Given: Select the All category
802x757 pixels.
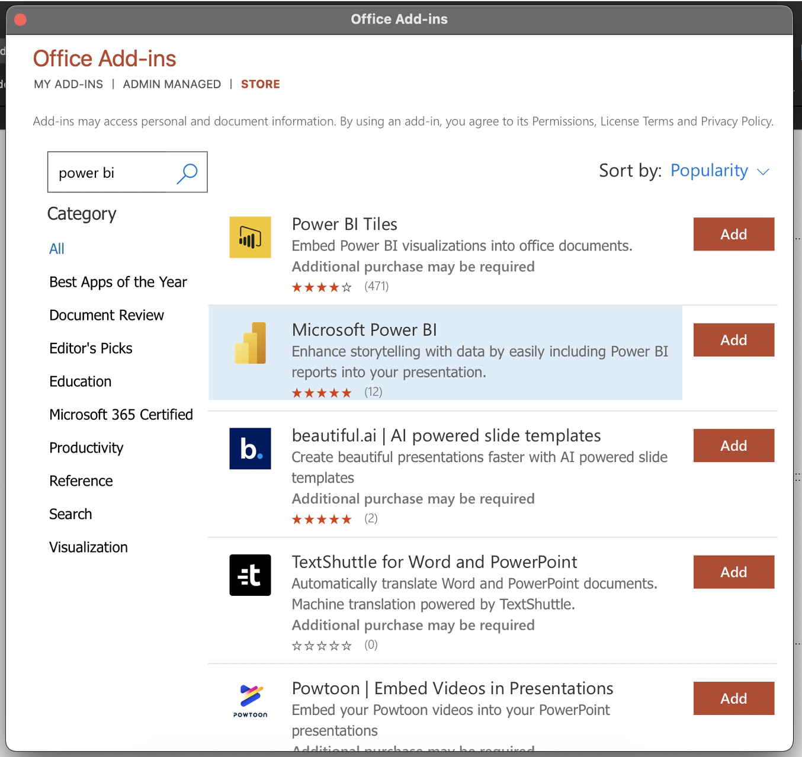Looking at the screenshot, I should click(57, 249).
